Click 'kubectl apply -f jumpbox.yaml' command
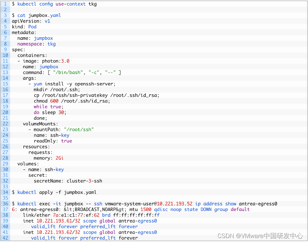The height and width of the screenshot is (242, 308). (x=57, y=192)
